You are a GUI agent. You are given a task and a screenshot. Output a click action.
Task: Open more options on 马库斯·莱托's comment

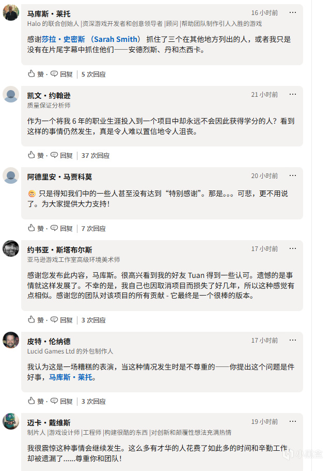293,12
